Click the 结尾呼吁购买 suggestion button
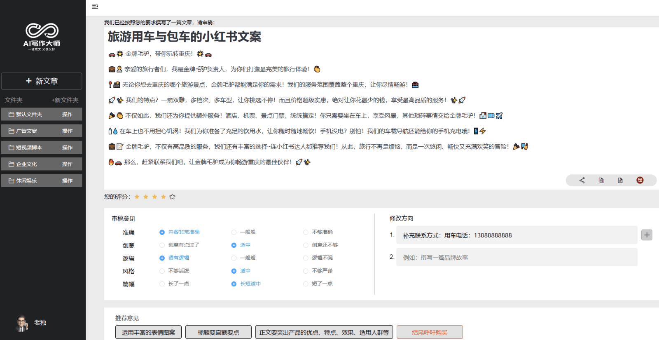This screenshot has width=659, height=340. 430,332
